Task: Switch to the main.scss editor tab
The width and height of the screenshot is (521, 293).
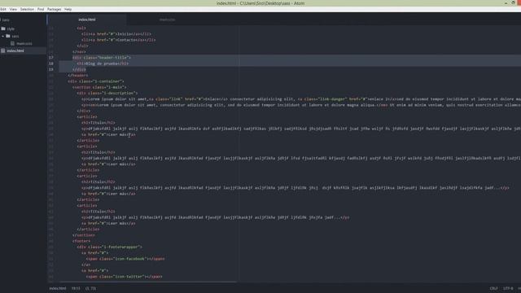Action: click(x=167, y=20)
